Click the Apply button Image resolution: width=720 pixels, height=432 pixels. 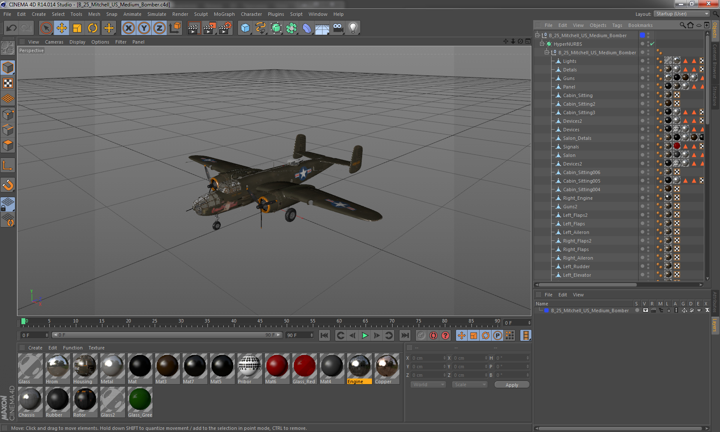(x=512, y=385)
